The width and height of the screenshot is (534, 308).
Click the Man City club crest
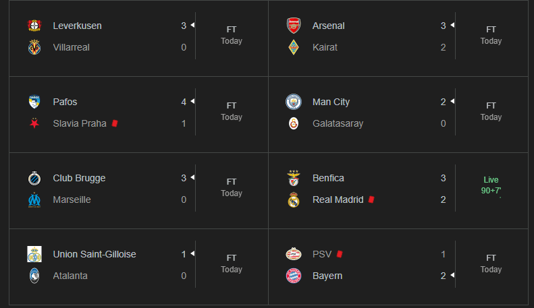pyautogui.click(x=294, y=102)
